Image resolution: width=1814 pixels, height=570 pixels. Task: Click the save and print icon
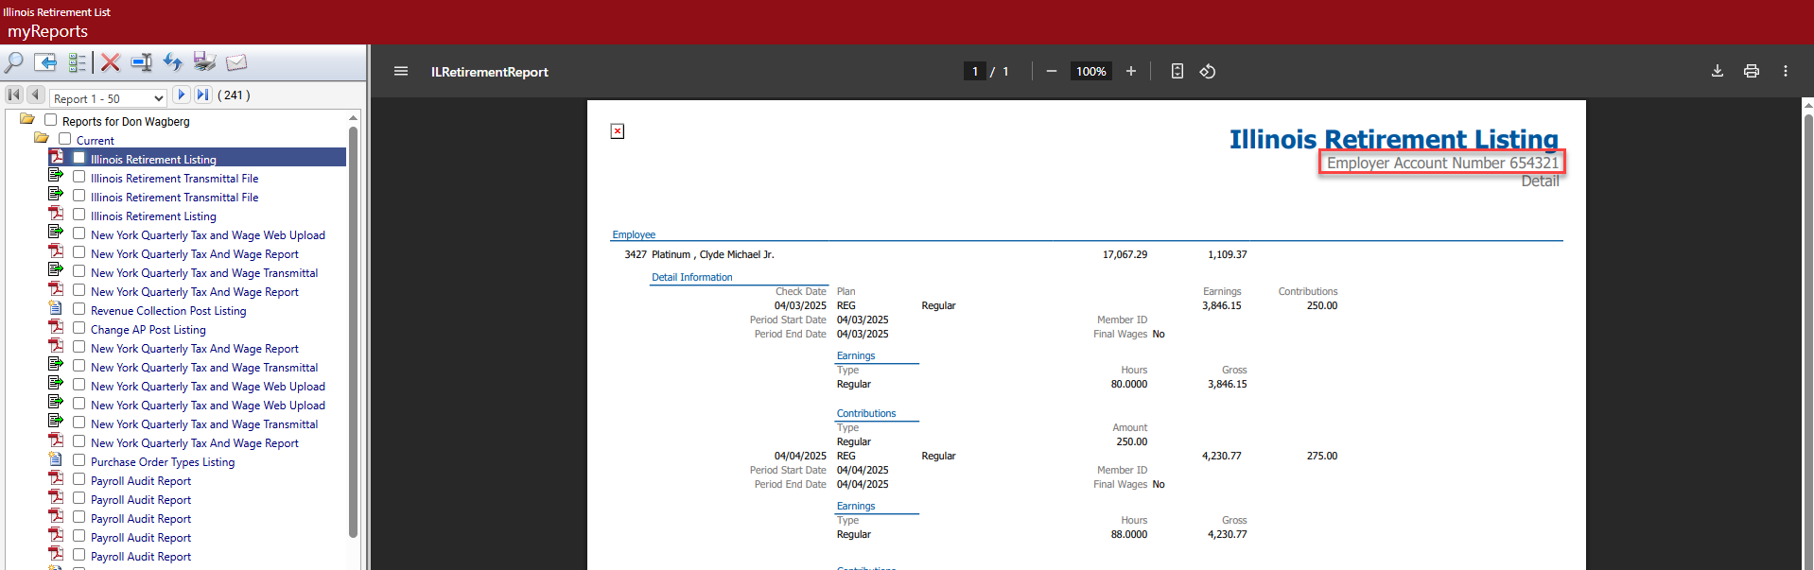point(204,62)
